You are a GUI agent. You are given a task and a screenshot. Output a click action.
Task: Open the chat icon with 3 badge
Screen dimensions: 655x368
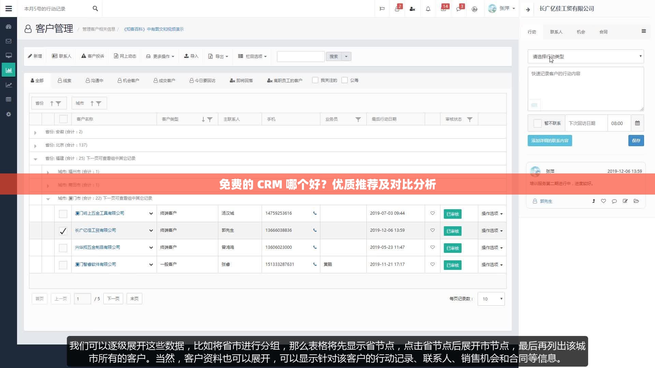point(458,9)
